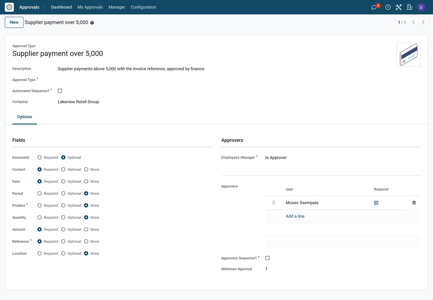The width and height of the screenshot is (433, 300).
Task: Set Location field to Optional
Action: pyautogui.click(x=63, y=254)
